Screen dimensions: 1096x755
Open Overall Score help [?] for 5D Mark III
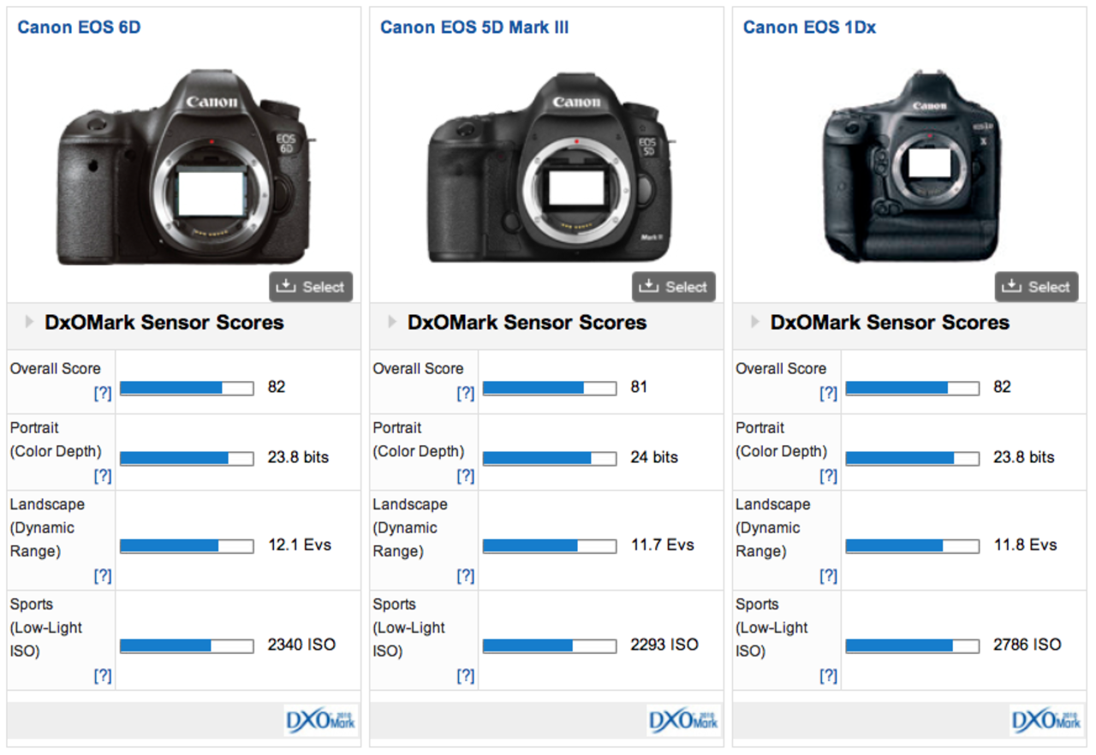pyautogui.click(x=466, y=393)
